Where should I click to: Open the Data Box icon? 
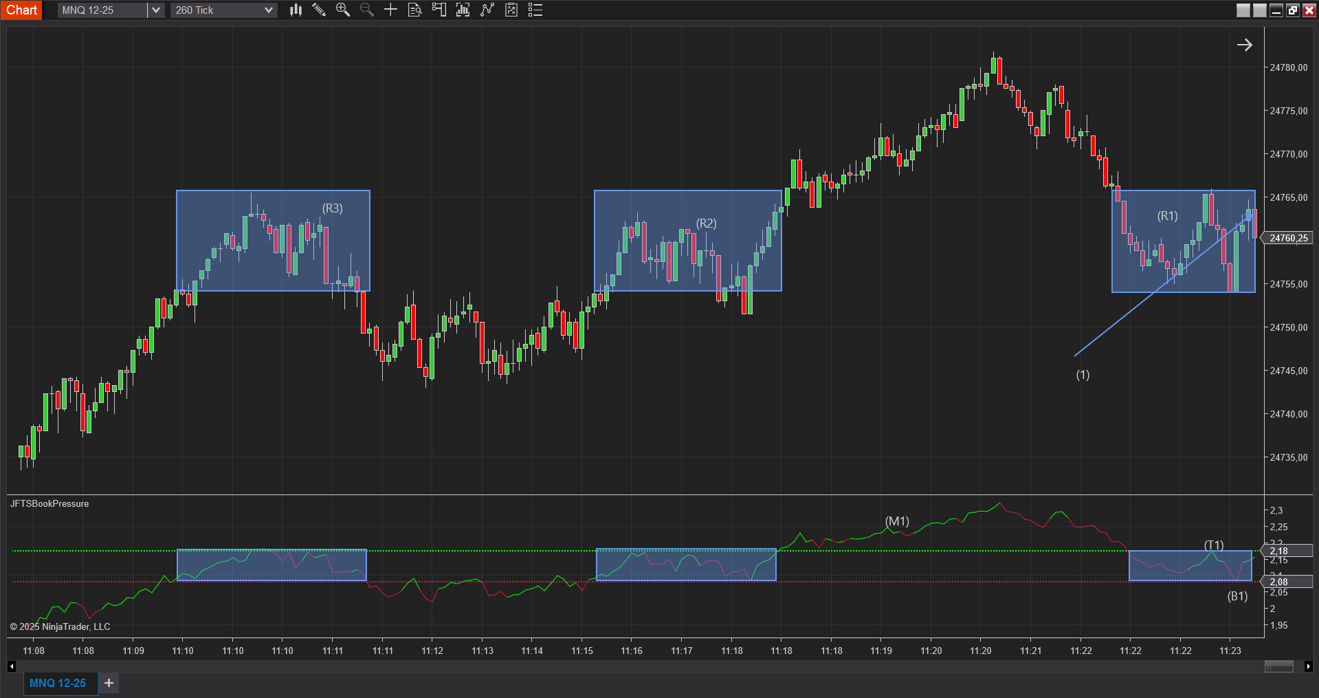coord(414,10)
